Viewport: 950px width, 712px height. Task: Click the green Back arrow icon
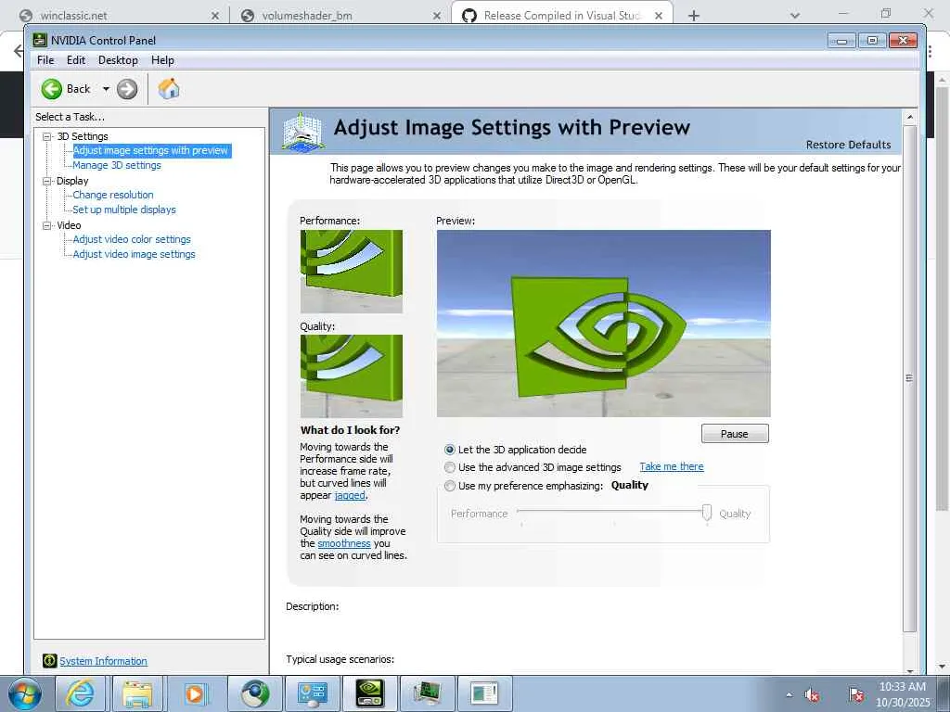click(52, 89)
